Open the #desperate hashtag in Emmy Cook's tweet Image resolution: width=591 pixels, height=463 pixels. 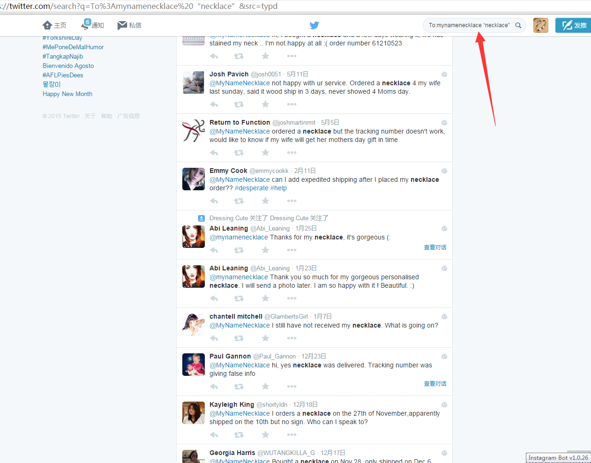(x=252, y=188)
